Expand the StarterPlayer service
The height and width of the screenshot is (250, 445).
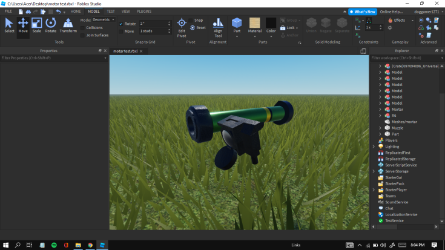pos(374,190)
